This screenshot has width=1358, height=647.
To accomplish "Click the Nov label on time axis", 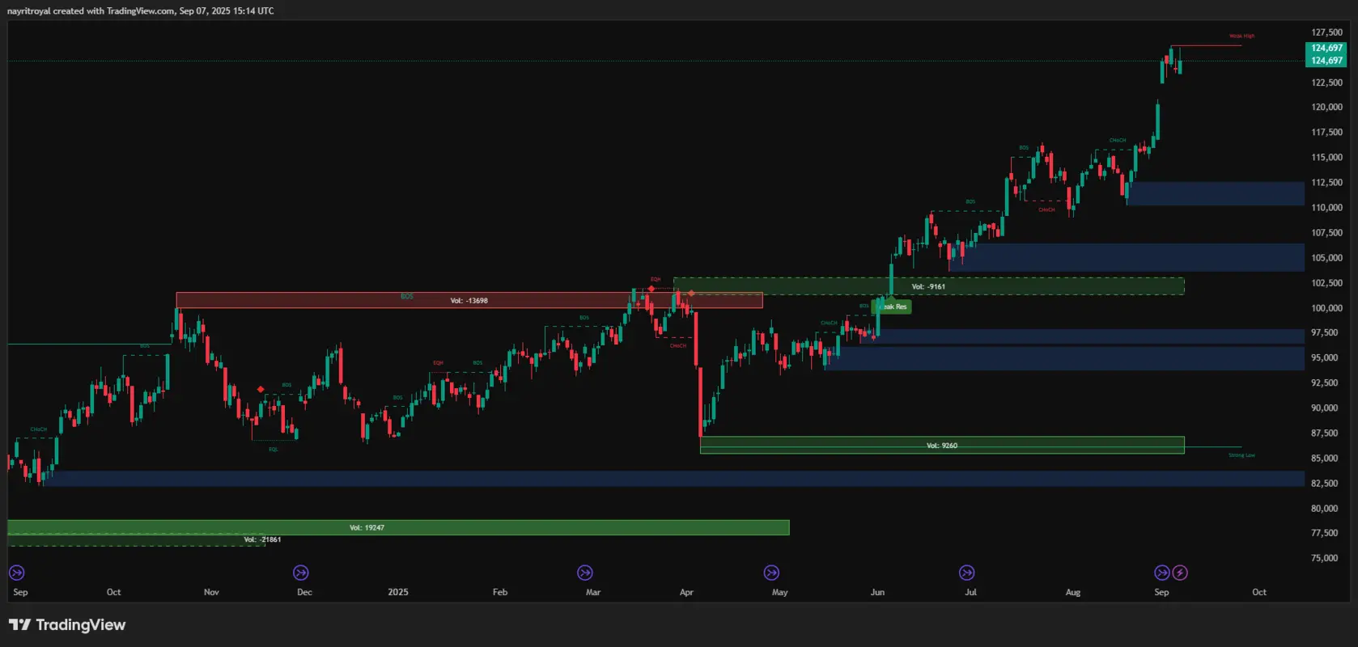I will click(x=211, y=592).
